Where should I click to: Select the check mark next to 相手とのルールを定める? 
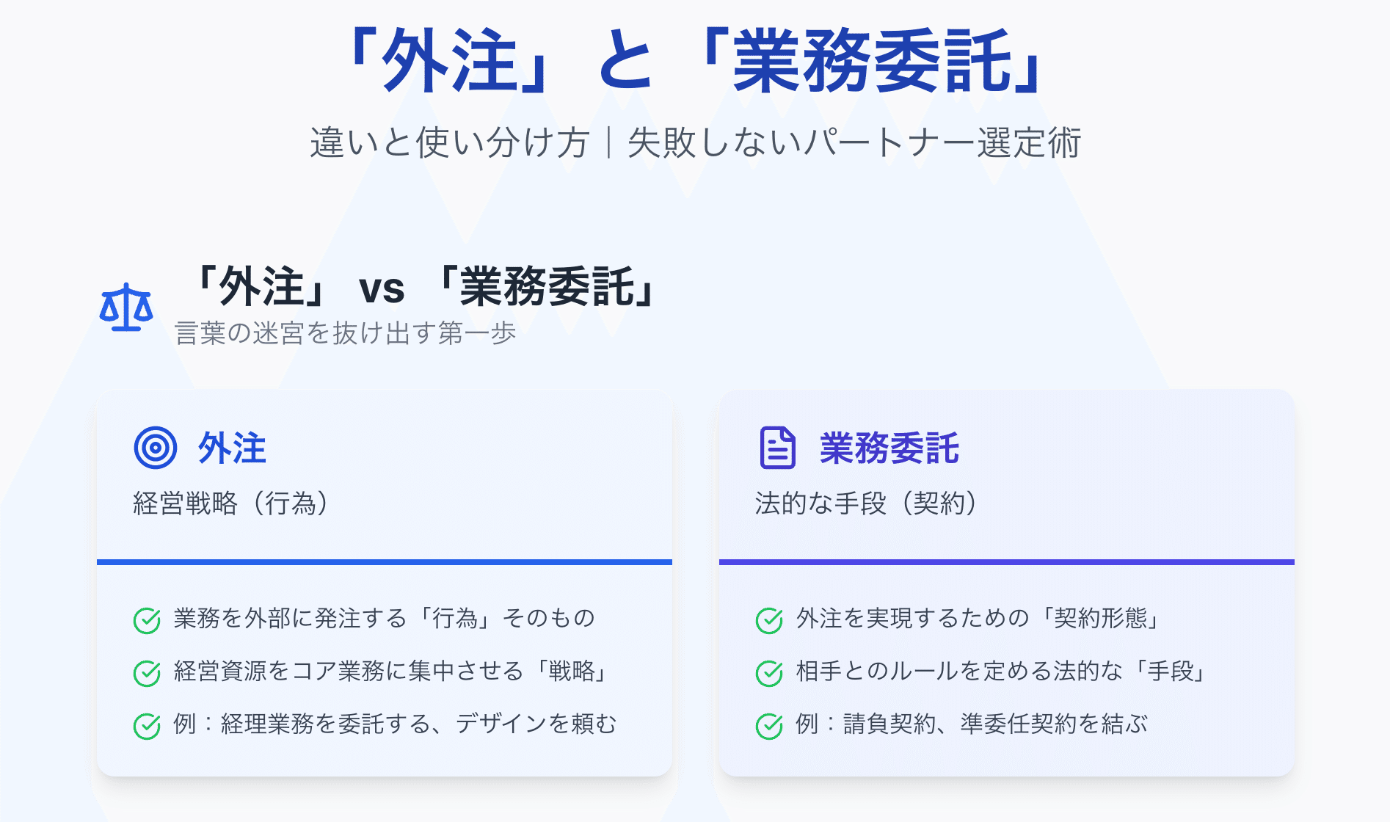pyautogui.click(x=769, y=673)
